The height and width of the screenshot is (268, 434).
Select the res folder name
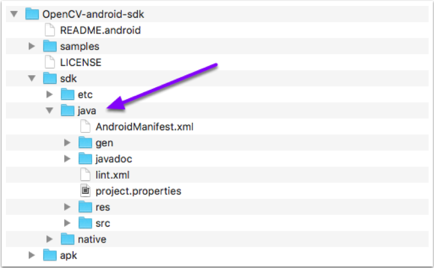click(x=103, y=207)
